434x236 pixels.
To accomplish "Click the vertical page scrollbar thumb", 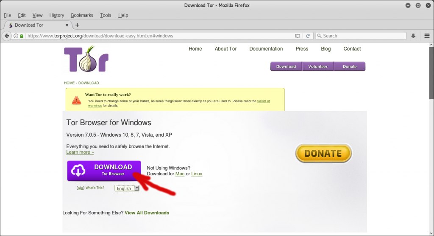I will [431, 73].
